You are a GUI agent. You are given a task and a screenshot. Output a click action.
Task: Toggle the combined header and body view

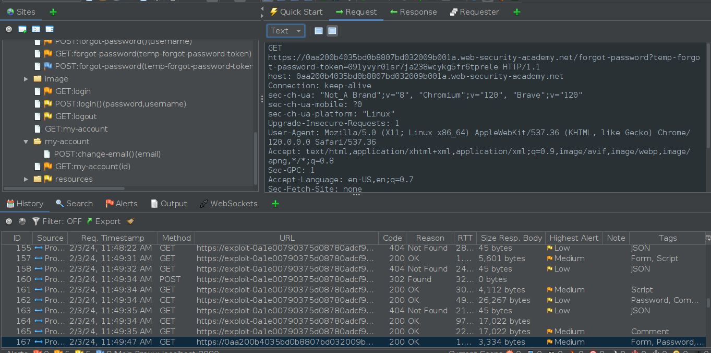tap(332, 31)
